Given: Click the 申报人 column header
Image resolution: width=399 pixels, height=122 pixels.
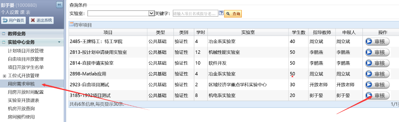Looking at the screenshot, I should coord(349,33).
